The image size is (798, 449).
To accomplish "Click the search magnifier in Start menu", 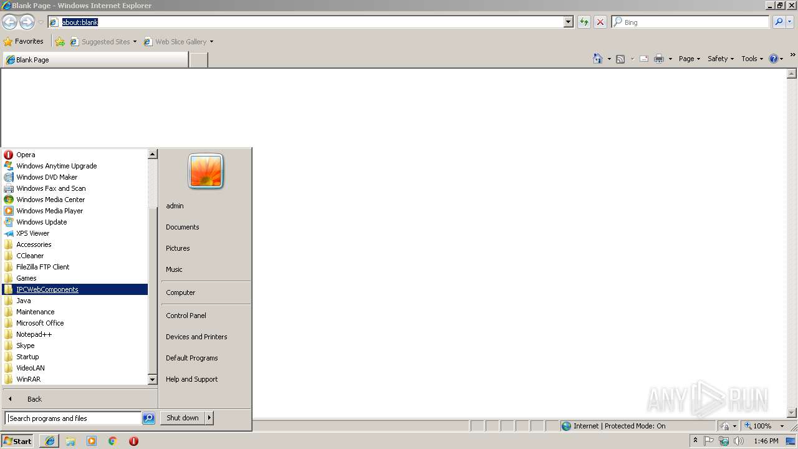I will 148,418.
